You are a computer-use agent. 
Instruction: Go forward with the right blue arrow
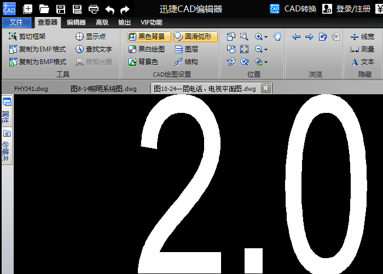(x=310, y=37)
